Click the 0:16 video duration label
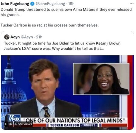The height and width of the screenshot is (133, 136). pos(8,124)
